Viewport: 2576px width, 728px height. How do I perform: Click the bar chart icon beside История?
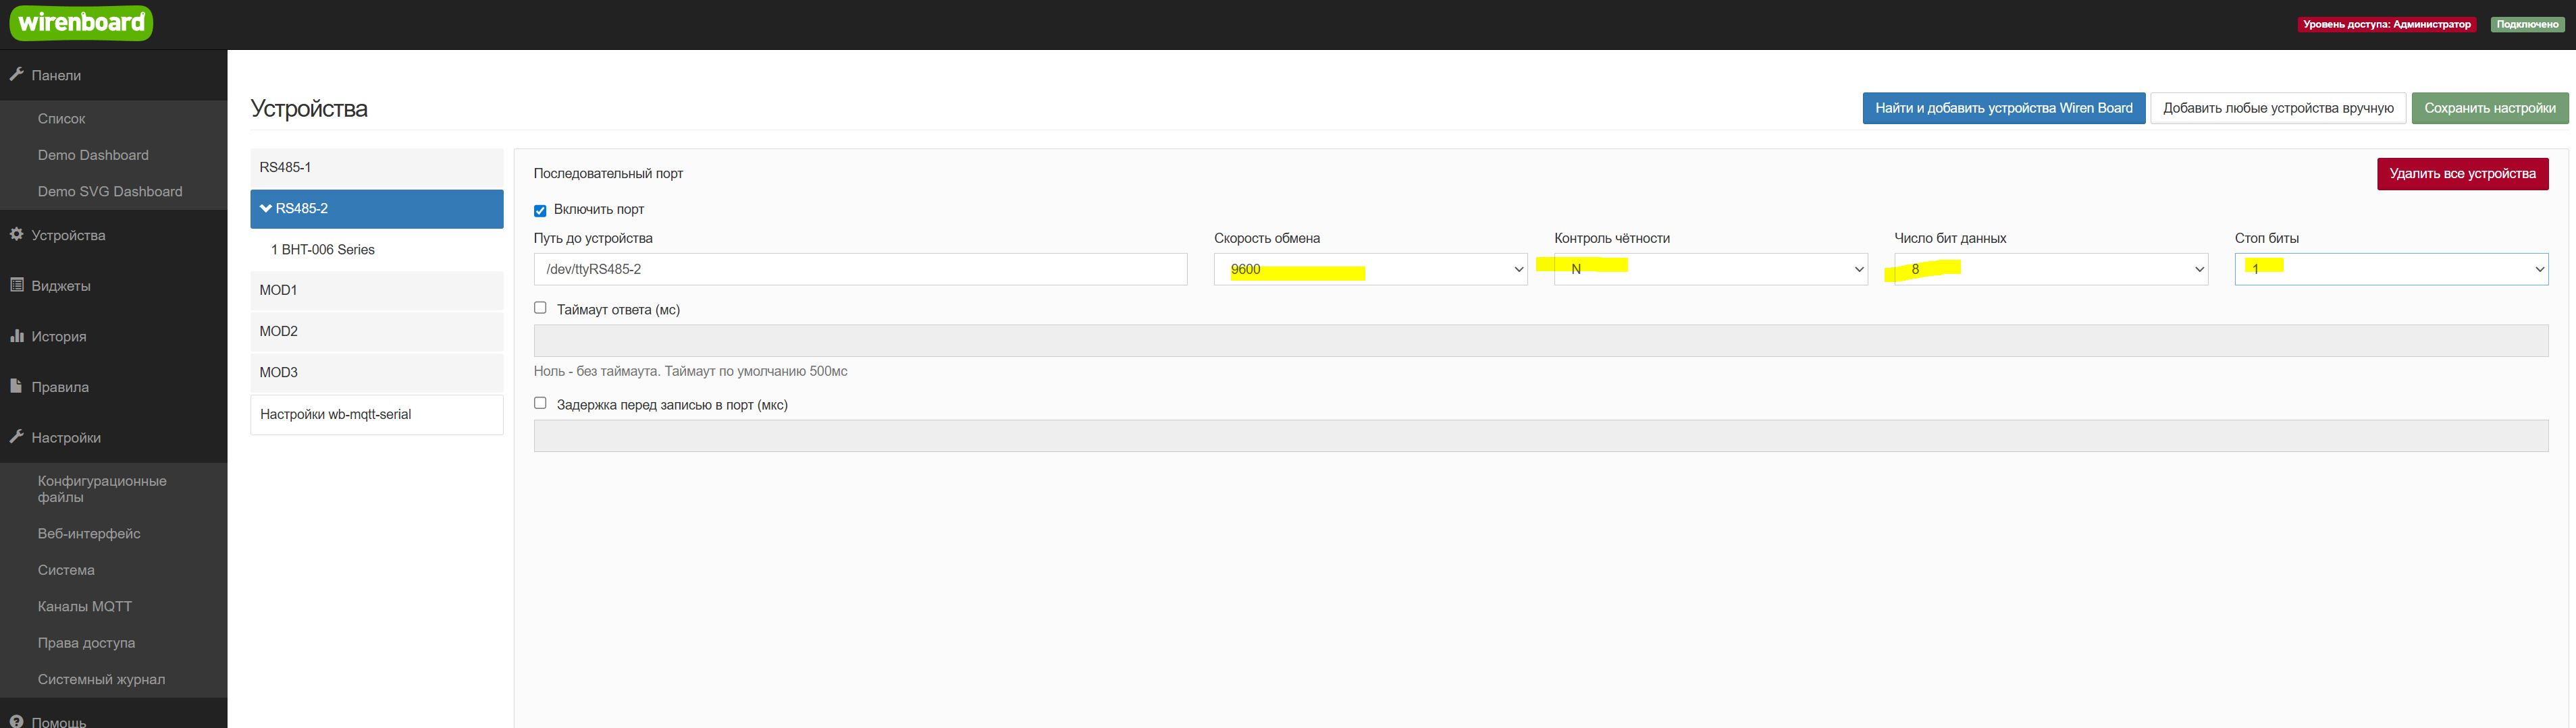point(16,337)
